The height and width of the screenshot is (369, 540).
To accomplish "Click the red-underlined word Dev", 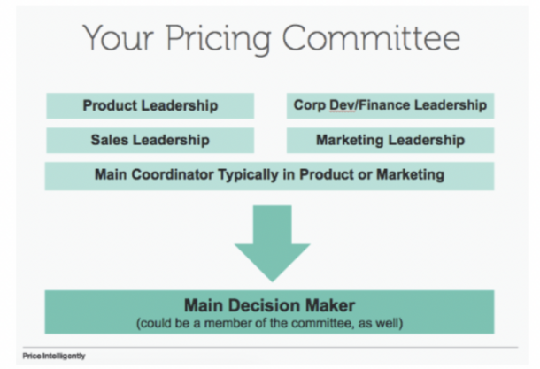I will pyautogui.click(x=343, y=105).
